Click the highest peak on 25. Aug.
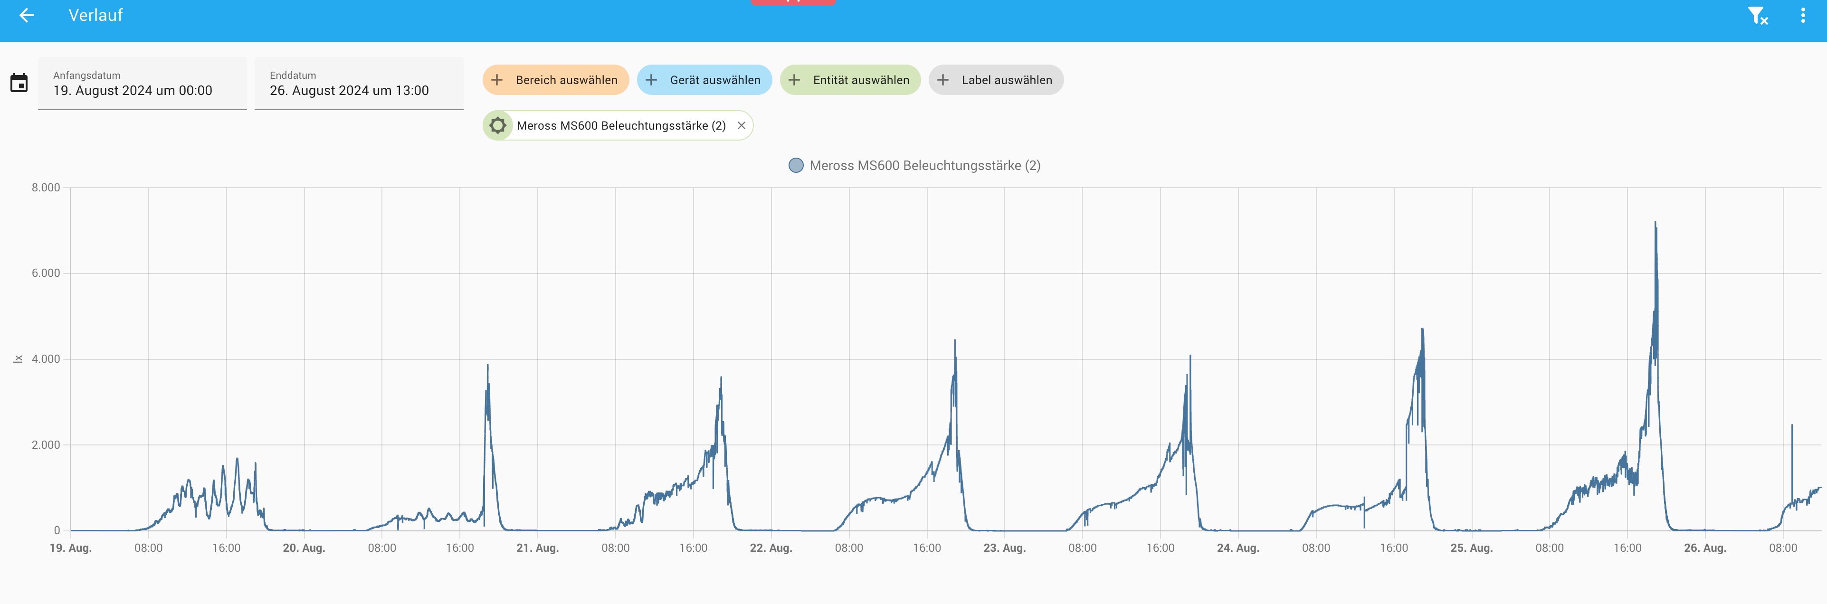1827x604 pixels. [x=1655, y=223]
